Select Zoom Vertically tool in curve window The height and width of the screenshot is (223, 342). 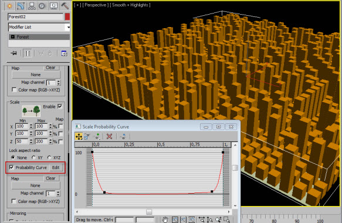pos(210,219)
